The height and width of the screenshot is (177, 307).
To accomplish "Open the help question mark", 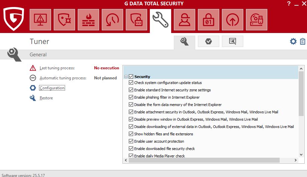I will pos(289,4).
